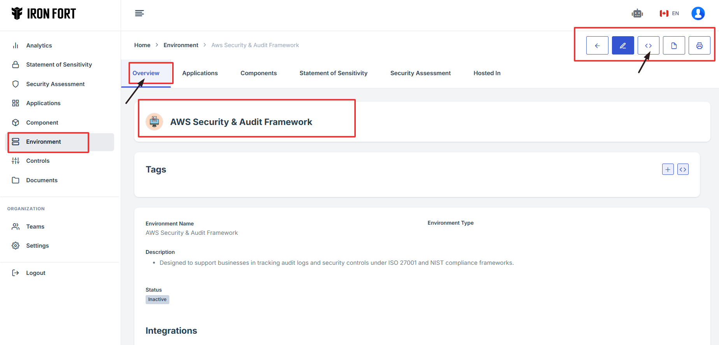
Task: Click Environment breadcrumb link
Action: tap(181, 45)
